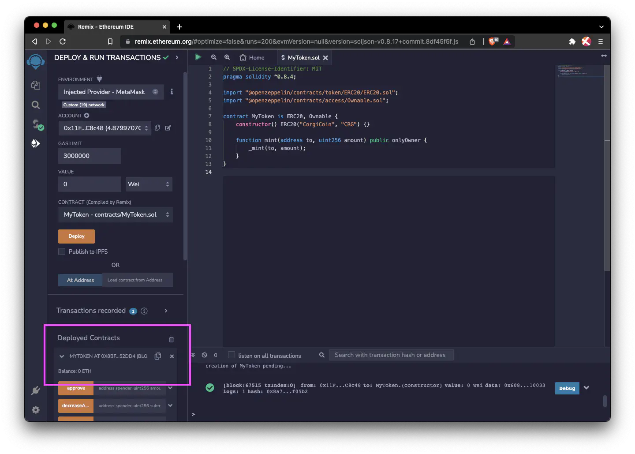
Task: Toggle terminal panel with double chevron
Action: [x=193, y=355]
